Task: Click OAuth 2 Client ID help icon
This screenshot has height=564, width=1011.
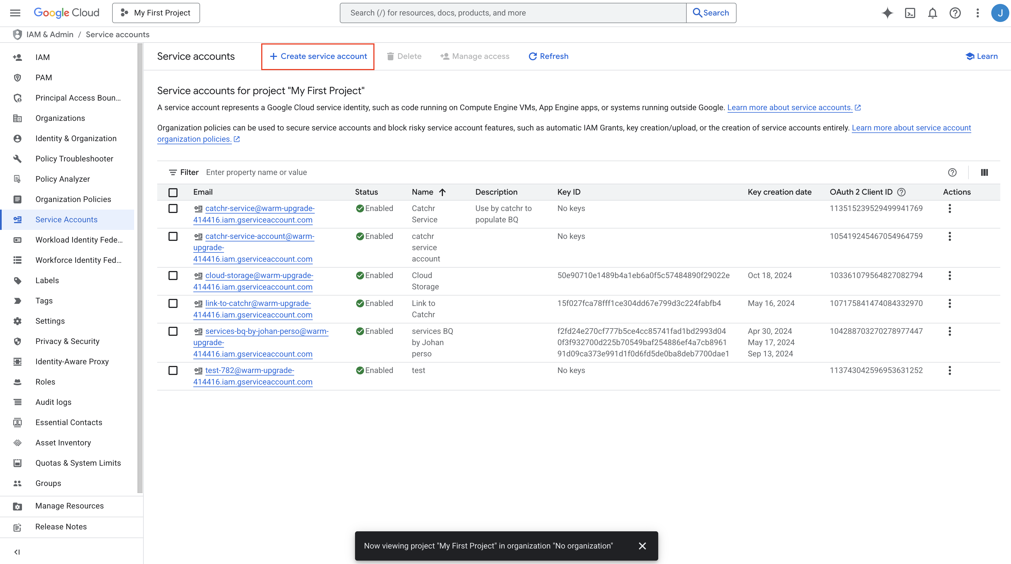Action: (901, 192)
